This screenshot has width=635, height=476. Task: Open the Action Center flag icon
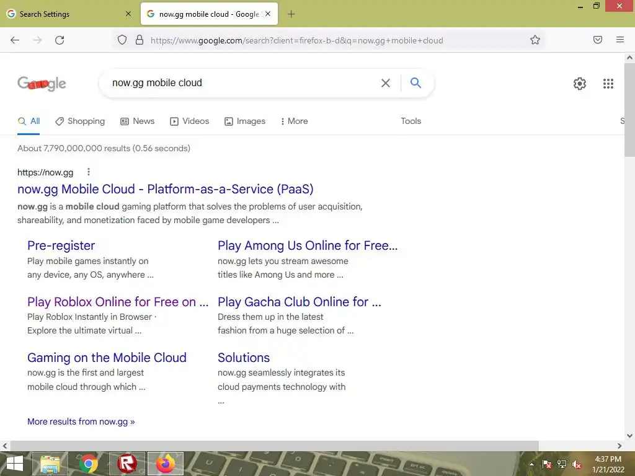coord(547,464)
